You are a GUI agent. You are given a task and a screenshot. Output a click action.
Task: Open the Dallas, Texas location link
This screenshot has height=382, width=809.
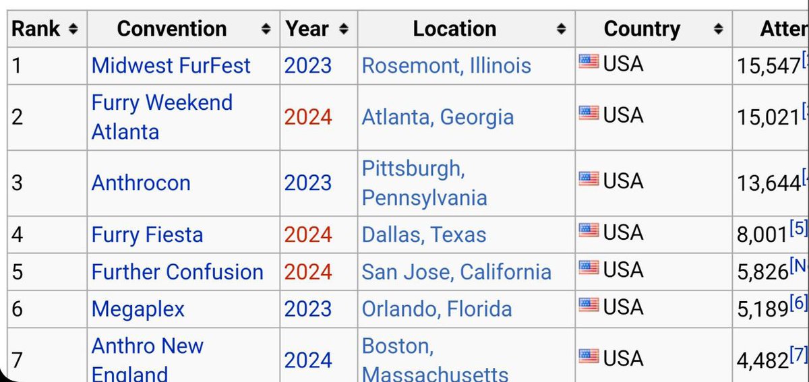(x=424, y=234)
